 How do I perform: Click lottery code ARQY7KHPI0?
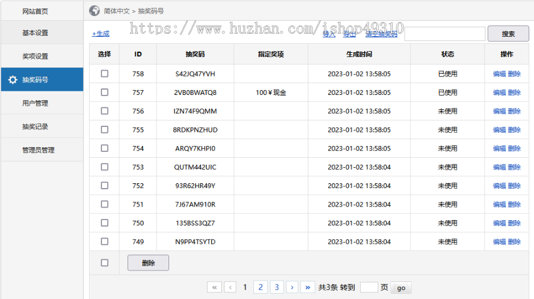pos(195,148)
